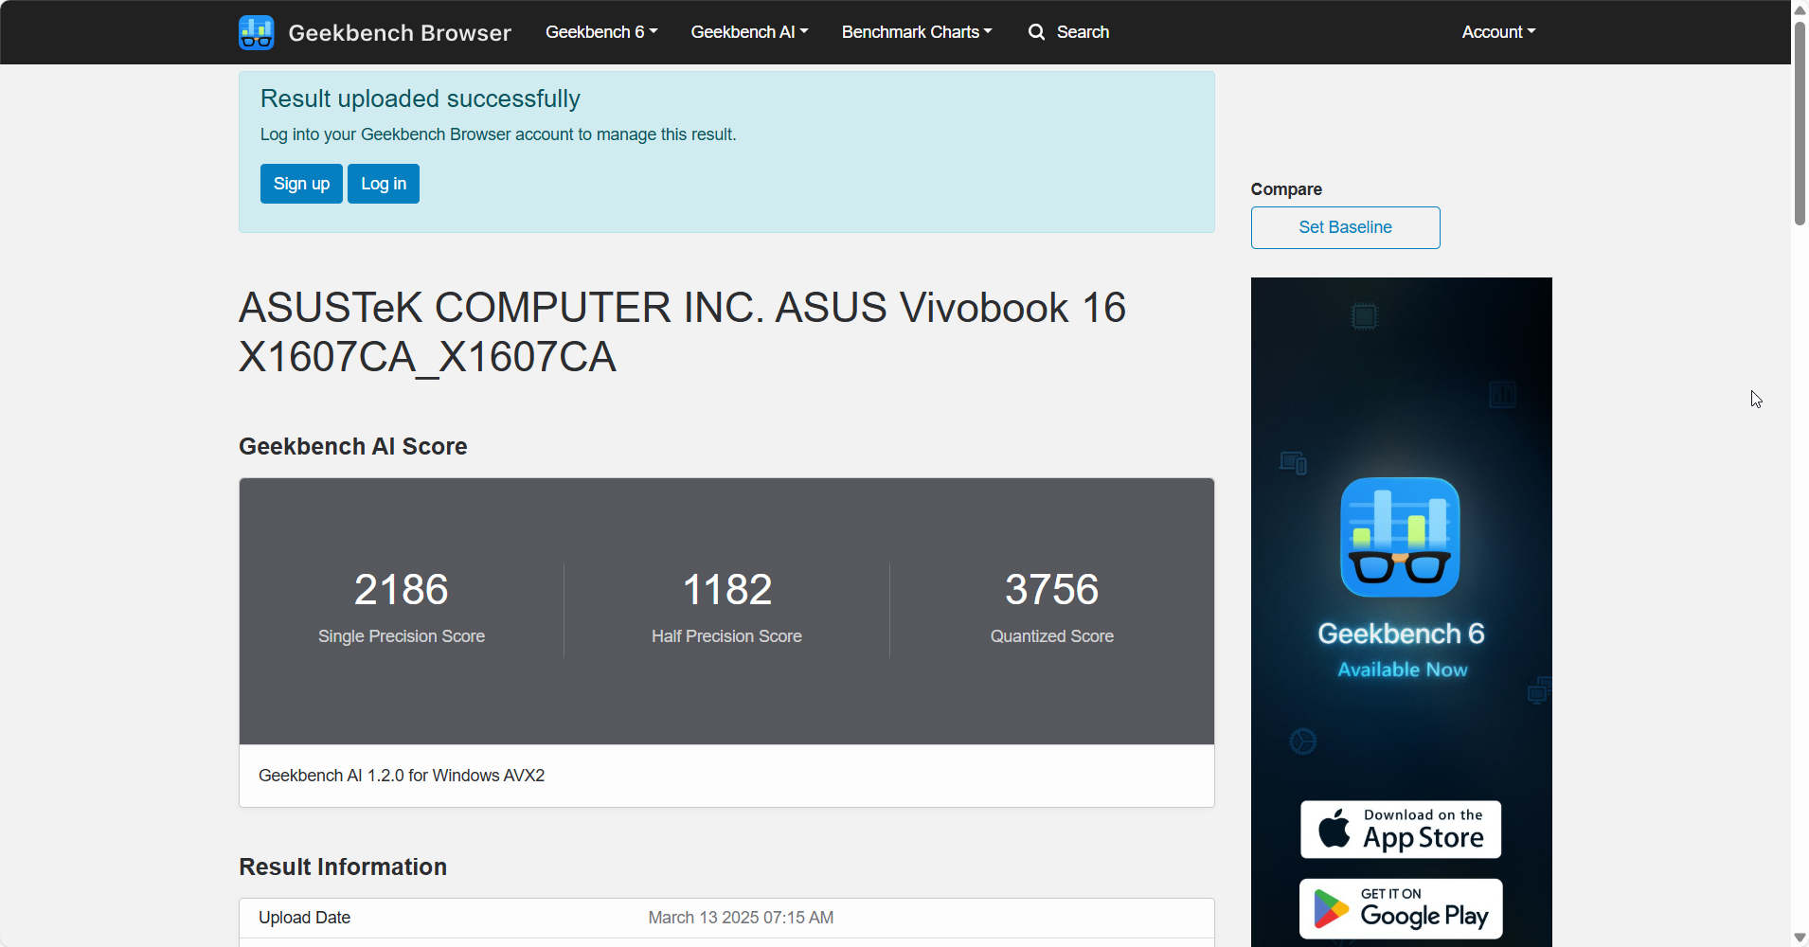
Task: Click the Search magnifier icon
Action: (x=1037, y=32)
